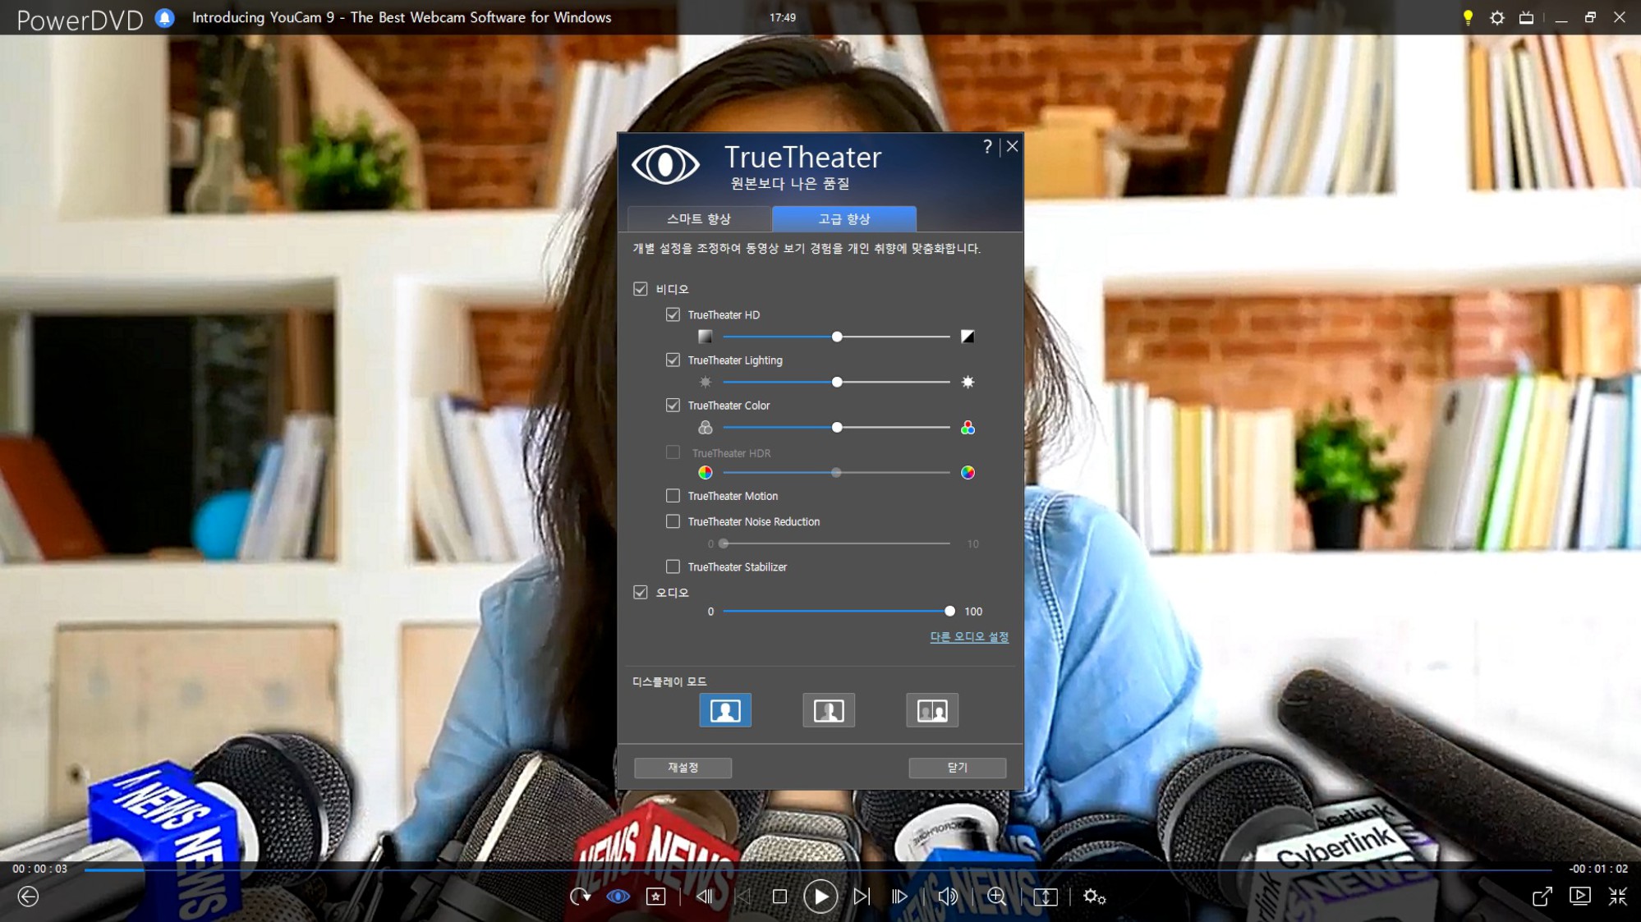This screenshot has height=922, width=1641.
Task: Click the TrueTheater Lighting slider handle
Action: [837, 383]
